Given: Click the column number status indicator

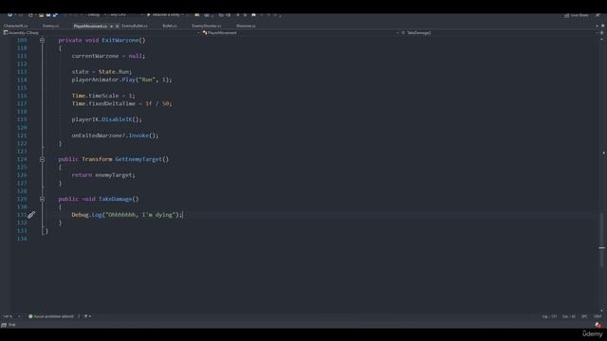Looking at the screenshot, I should pyautogui.click(x=569, y=316).
